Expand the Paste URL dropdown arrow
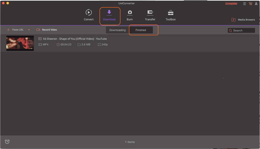 click(29, 30)
